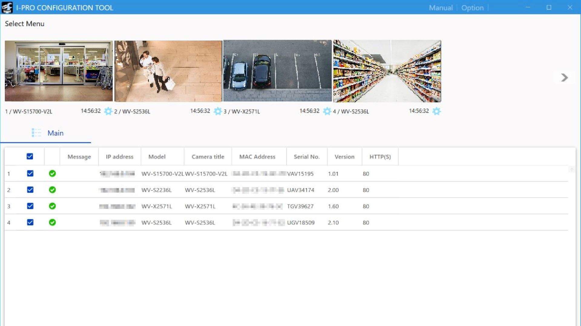Click version value 2.10
Viewport: 581px width, 326px height.
click(333, 223)
